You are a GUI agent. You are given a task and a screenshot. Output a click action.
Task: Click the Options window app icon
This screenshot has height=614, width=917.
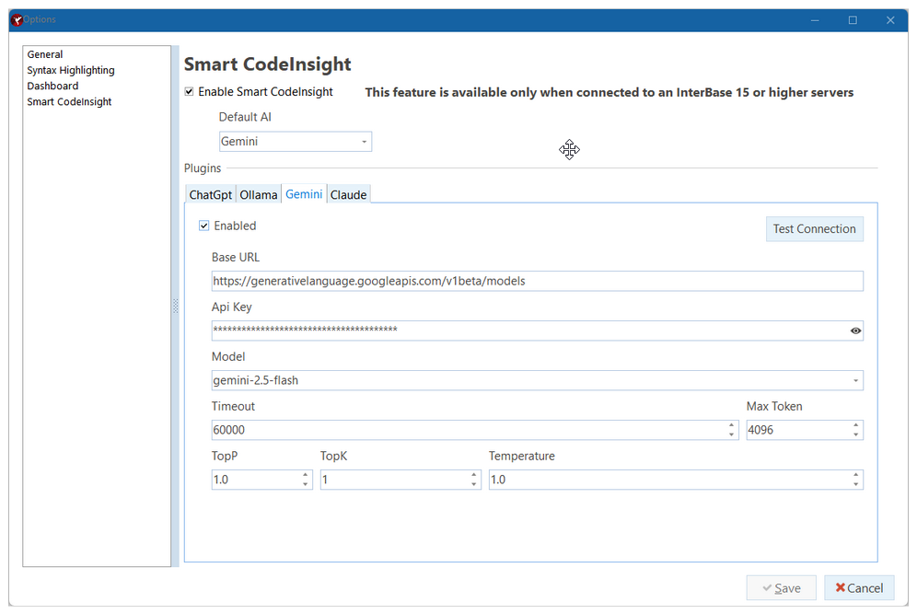pyautogui.click(x=17, y=20)
